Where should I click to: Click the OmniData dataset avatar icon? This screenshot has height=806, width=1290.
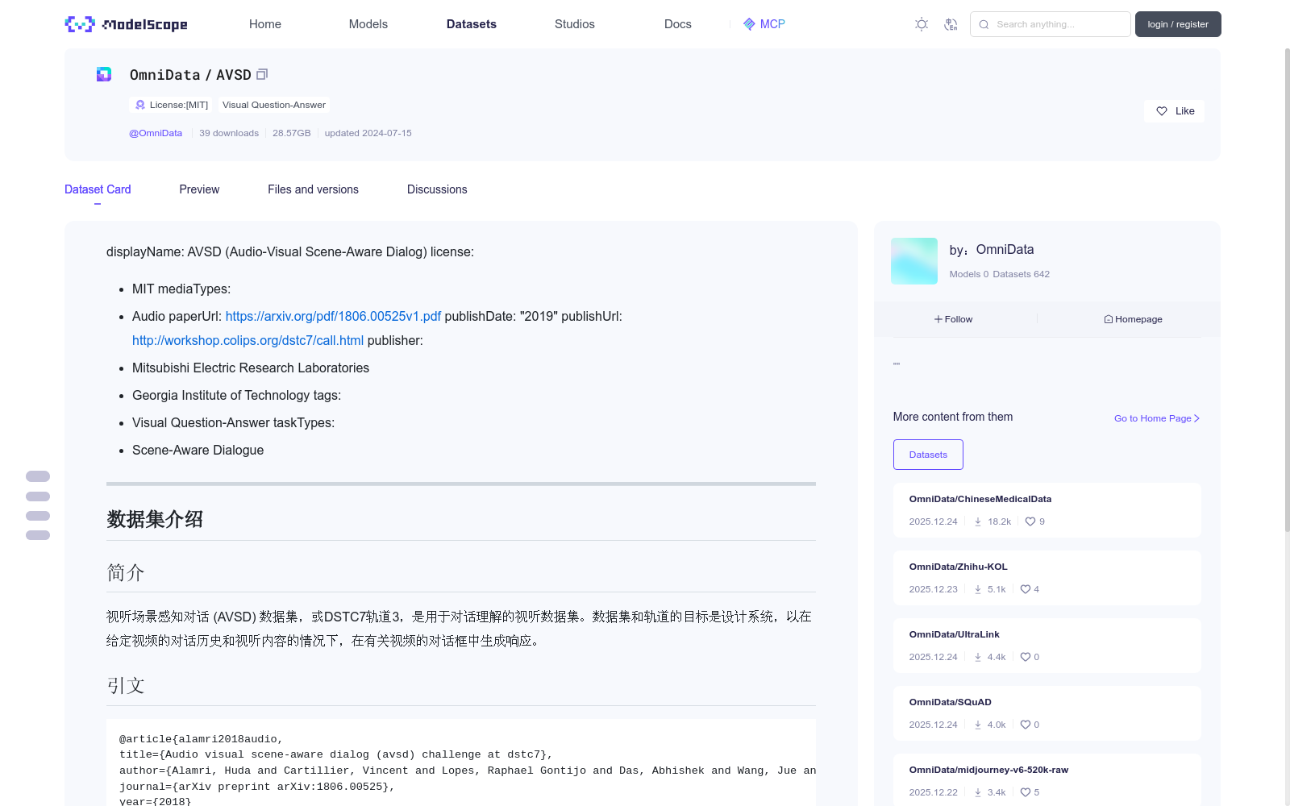104,74
